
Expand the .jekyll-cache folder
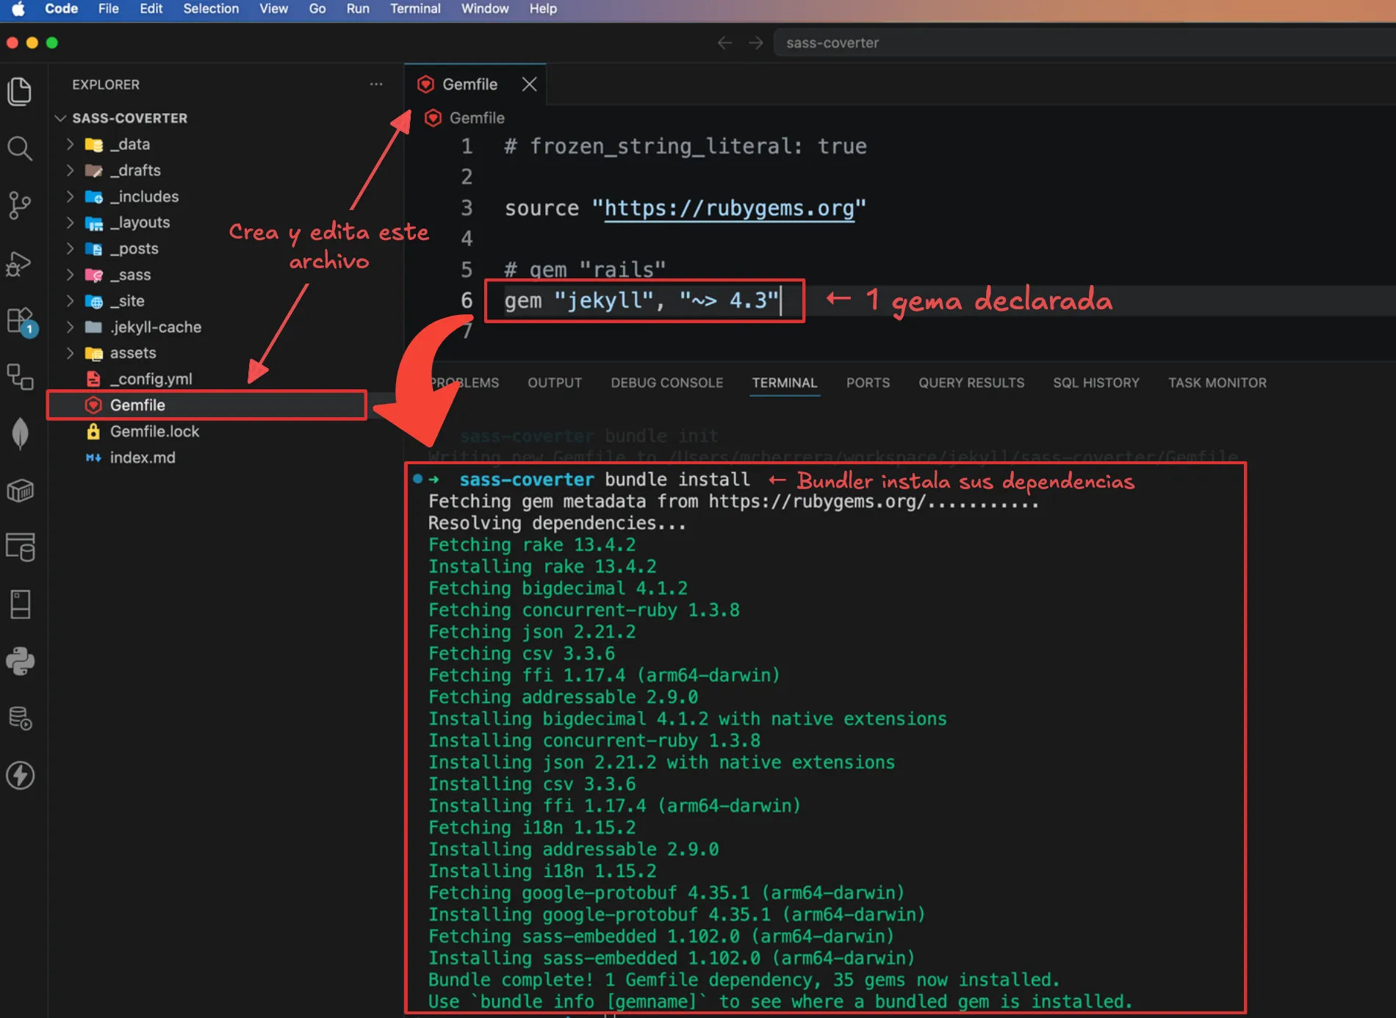click(x=70, y=327)
